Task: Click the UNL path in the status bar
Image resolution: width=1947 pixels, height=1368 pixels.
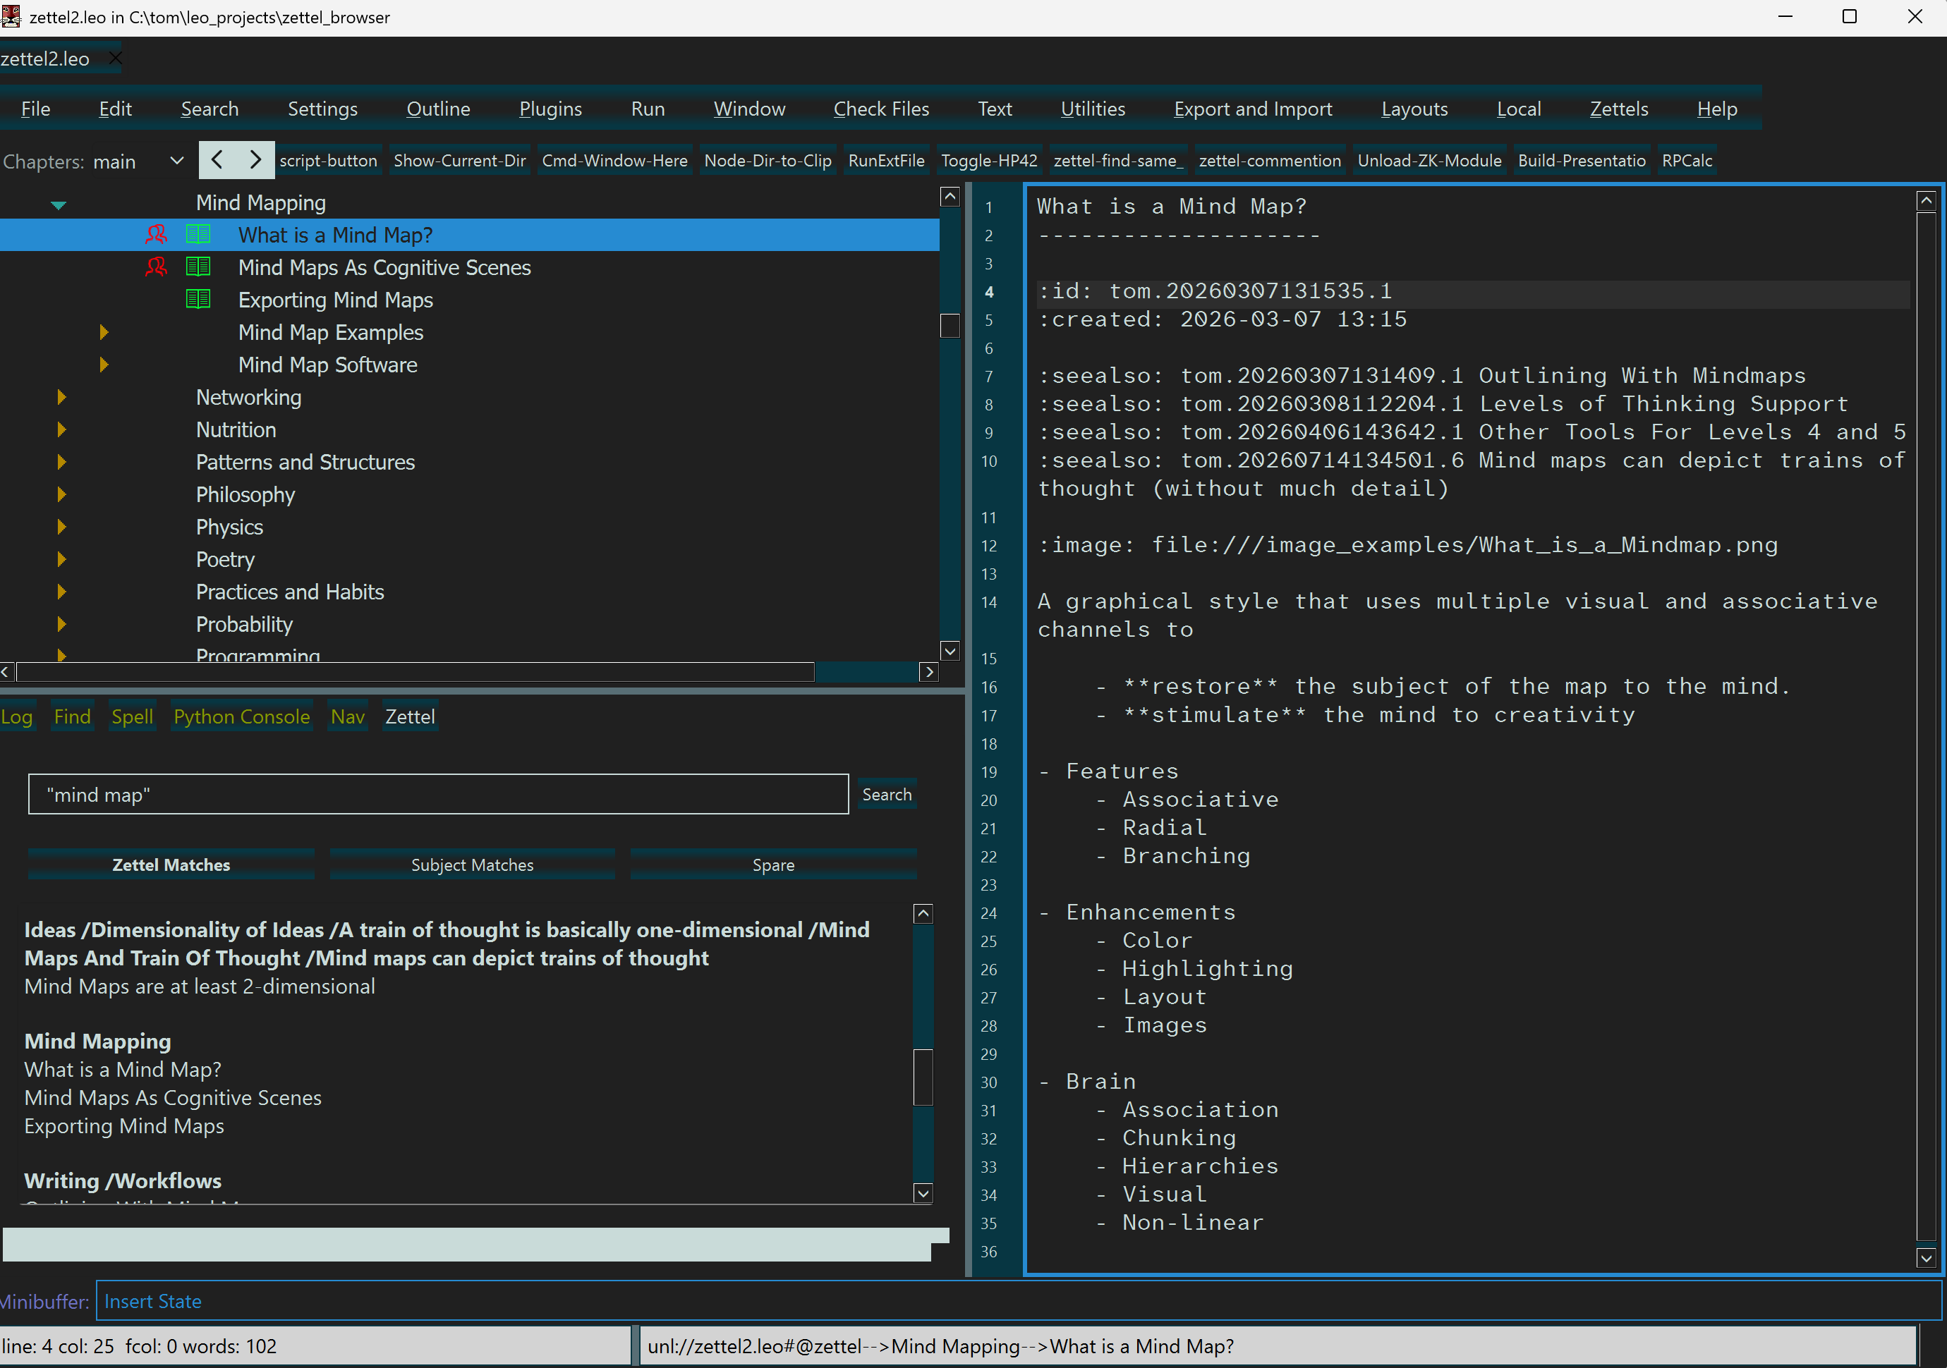Action: click(940, 1346)
